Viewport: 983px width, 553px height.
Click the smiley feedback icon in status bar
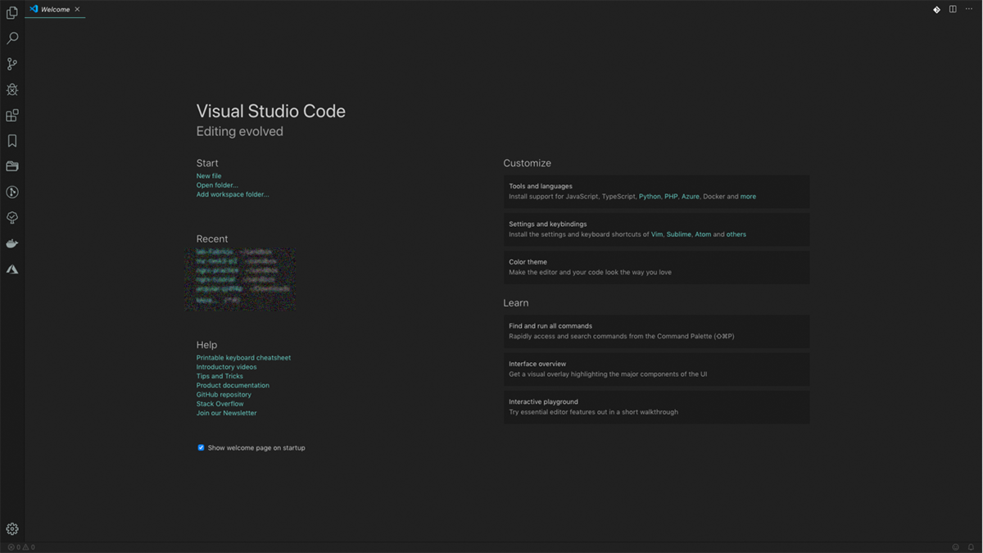955,547
